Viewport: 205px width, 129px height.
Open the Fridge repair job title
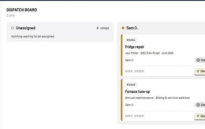point(135,47)
